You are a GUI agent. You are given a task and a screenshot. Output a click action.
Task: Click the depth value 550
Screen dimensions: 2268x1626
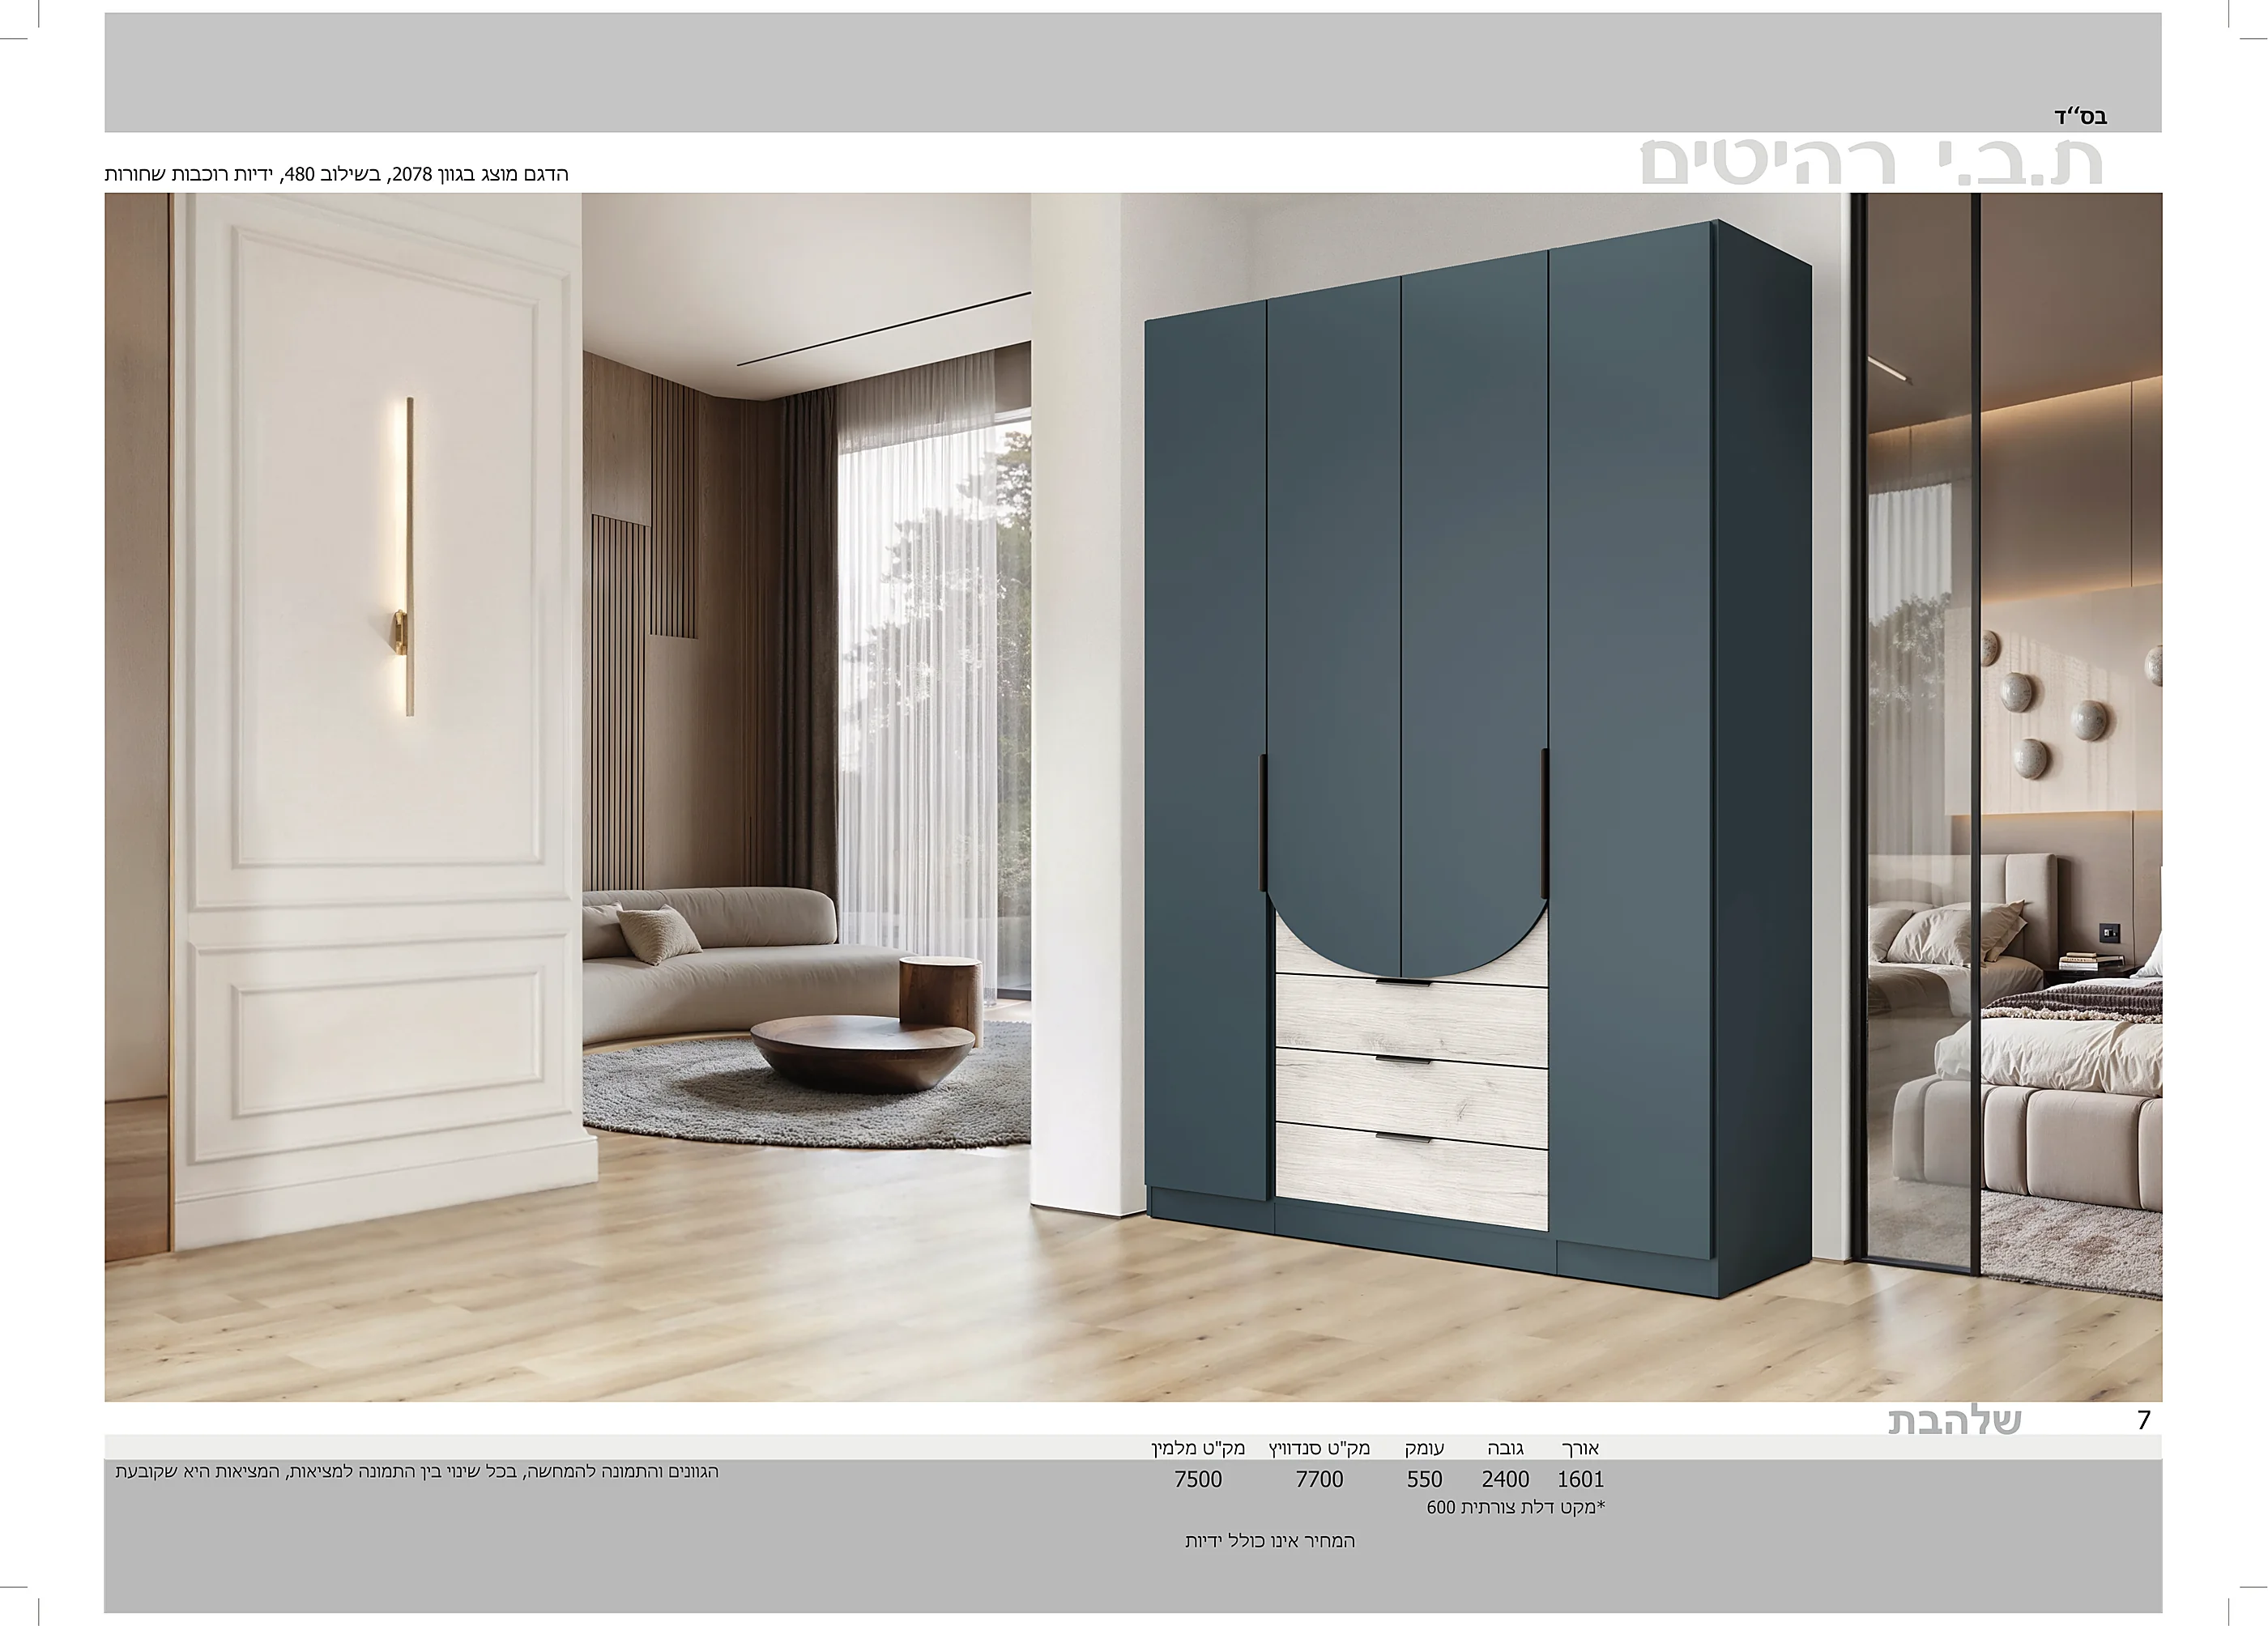1424,1479
